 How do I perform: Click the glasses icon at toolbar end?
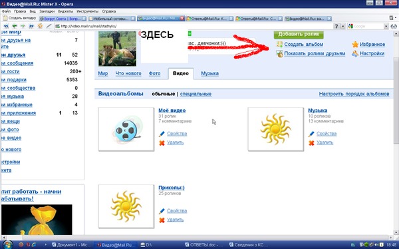(x=394, y=26)
